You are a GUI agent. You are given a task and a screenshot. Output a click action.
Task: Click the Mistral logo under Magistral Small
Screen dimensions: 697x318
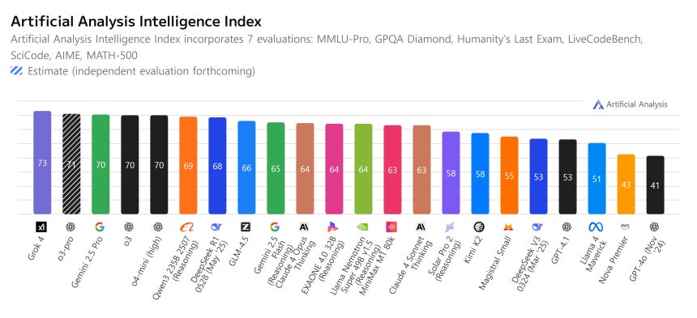click(508, 227)
